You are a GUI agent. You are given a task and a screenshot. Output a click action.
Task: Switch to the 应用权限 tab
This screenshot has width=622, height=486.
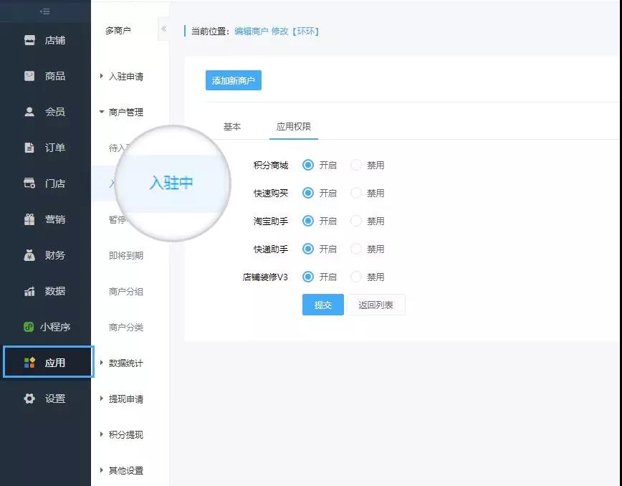click(x=294, y=127)
